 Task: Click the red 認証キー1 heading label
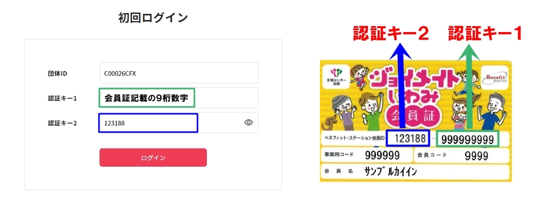(485, 34)
